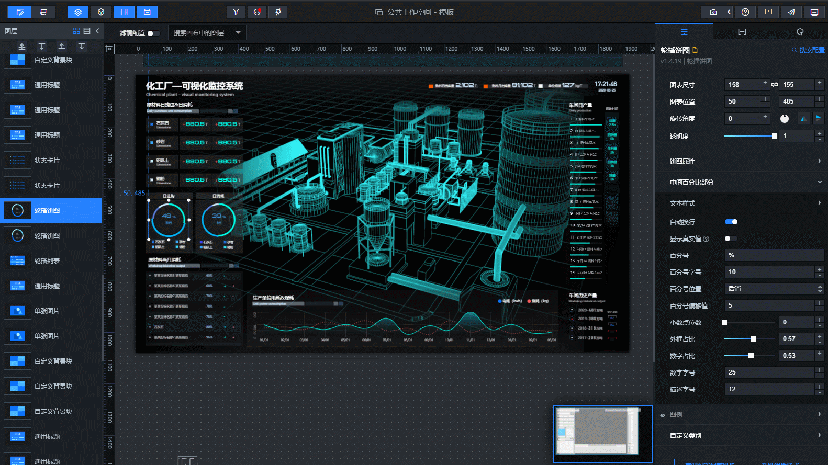Open the data bracket tab
828x465 pixels.
coord(742,32)
